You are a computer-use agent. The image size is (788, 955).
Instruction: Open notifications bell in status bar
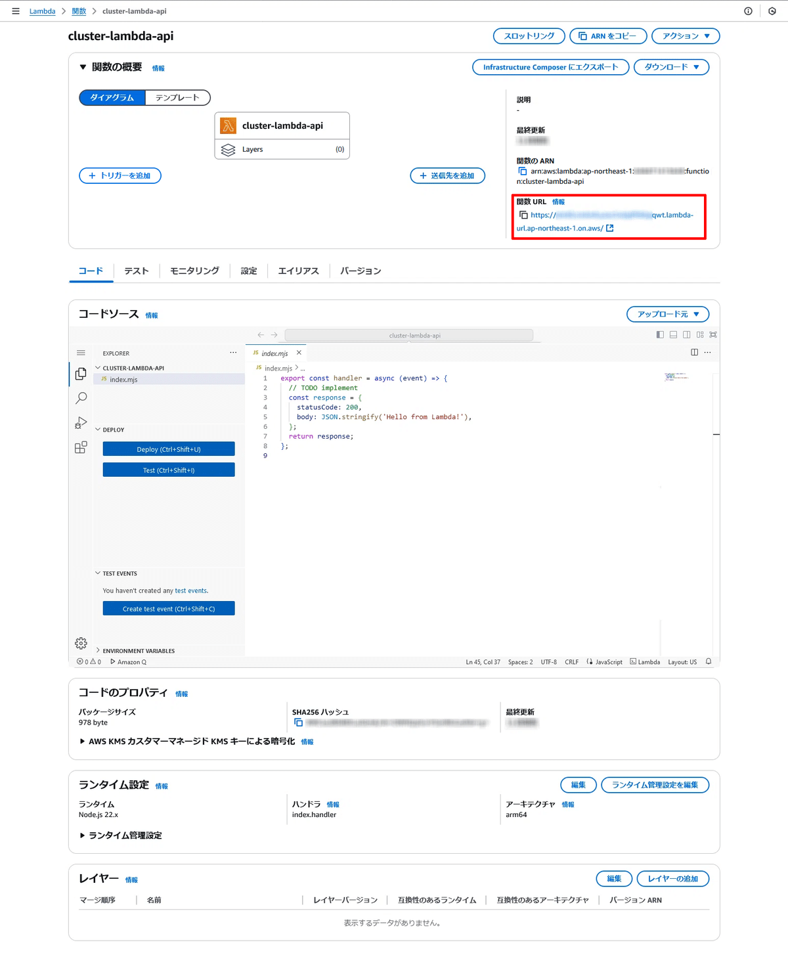709,661
